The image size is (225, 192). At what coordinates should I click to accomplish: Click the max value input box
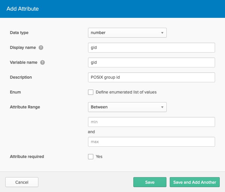[151, 142]
